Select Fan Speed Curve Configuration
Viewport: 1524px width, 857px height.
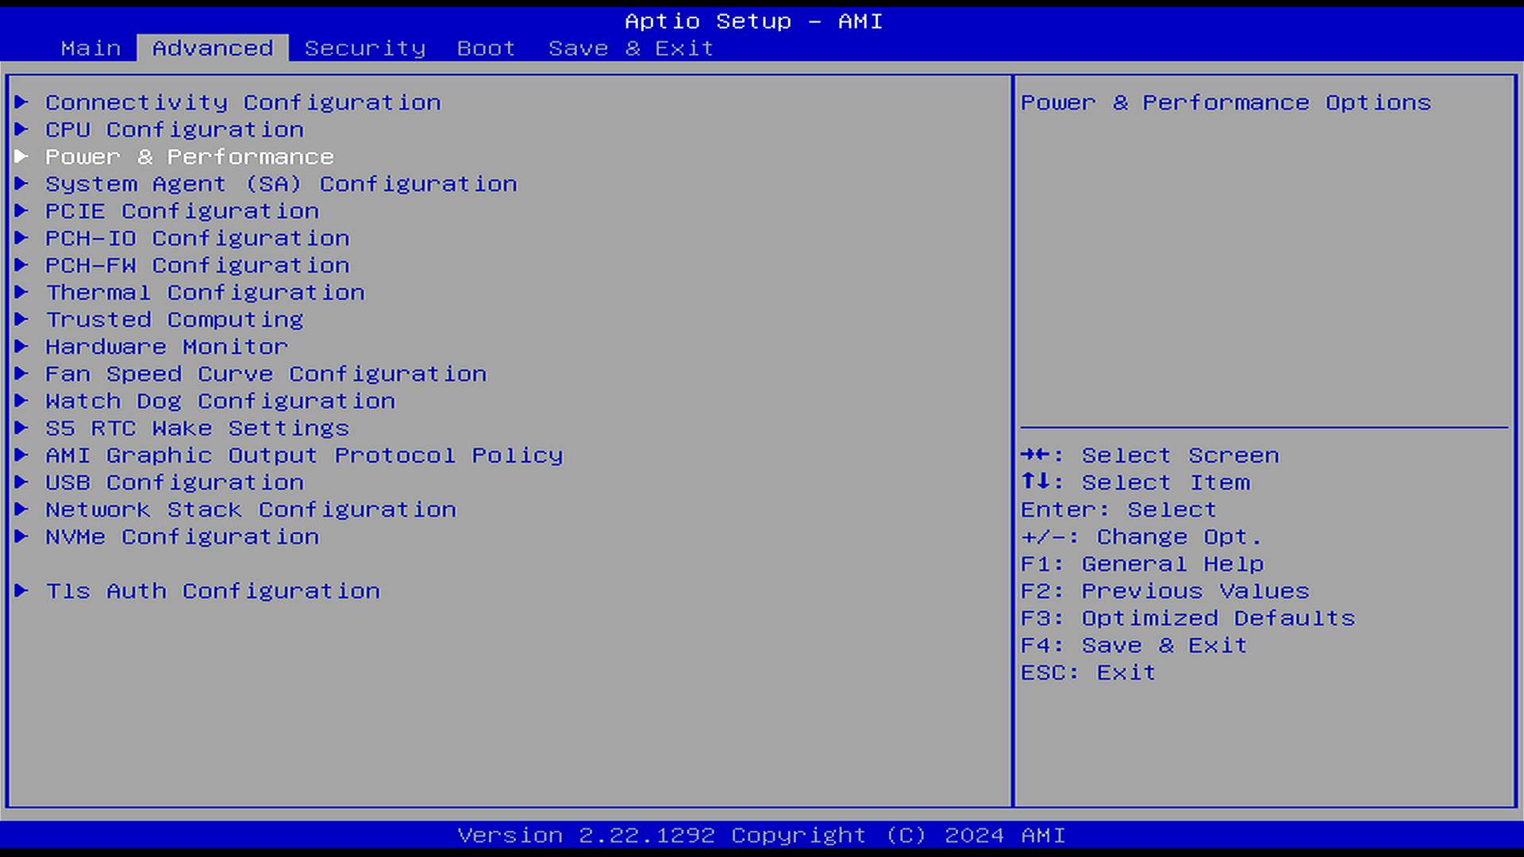265,374
